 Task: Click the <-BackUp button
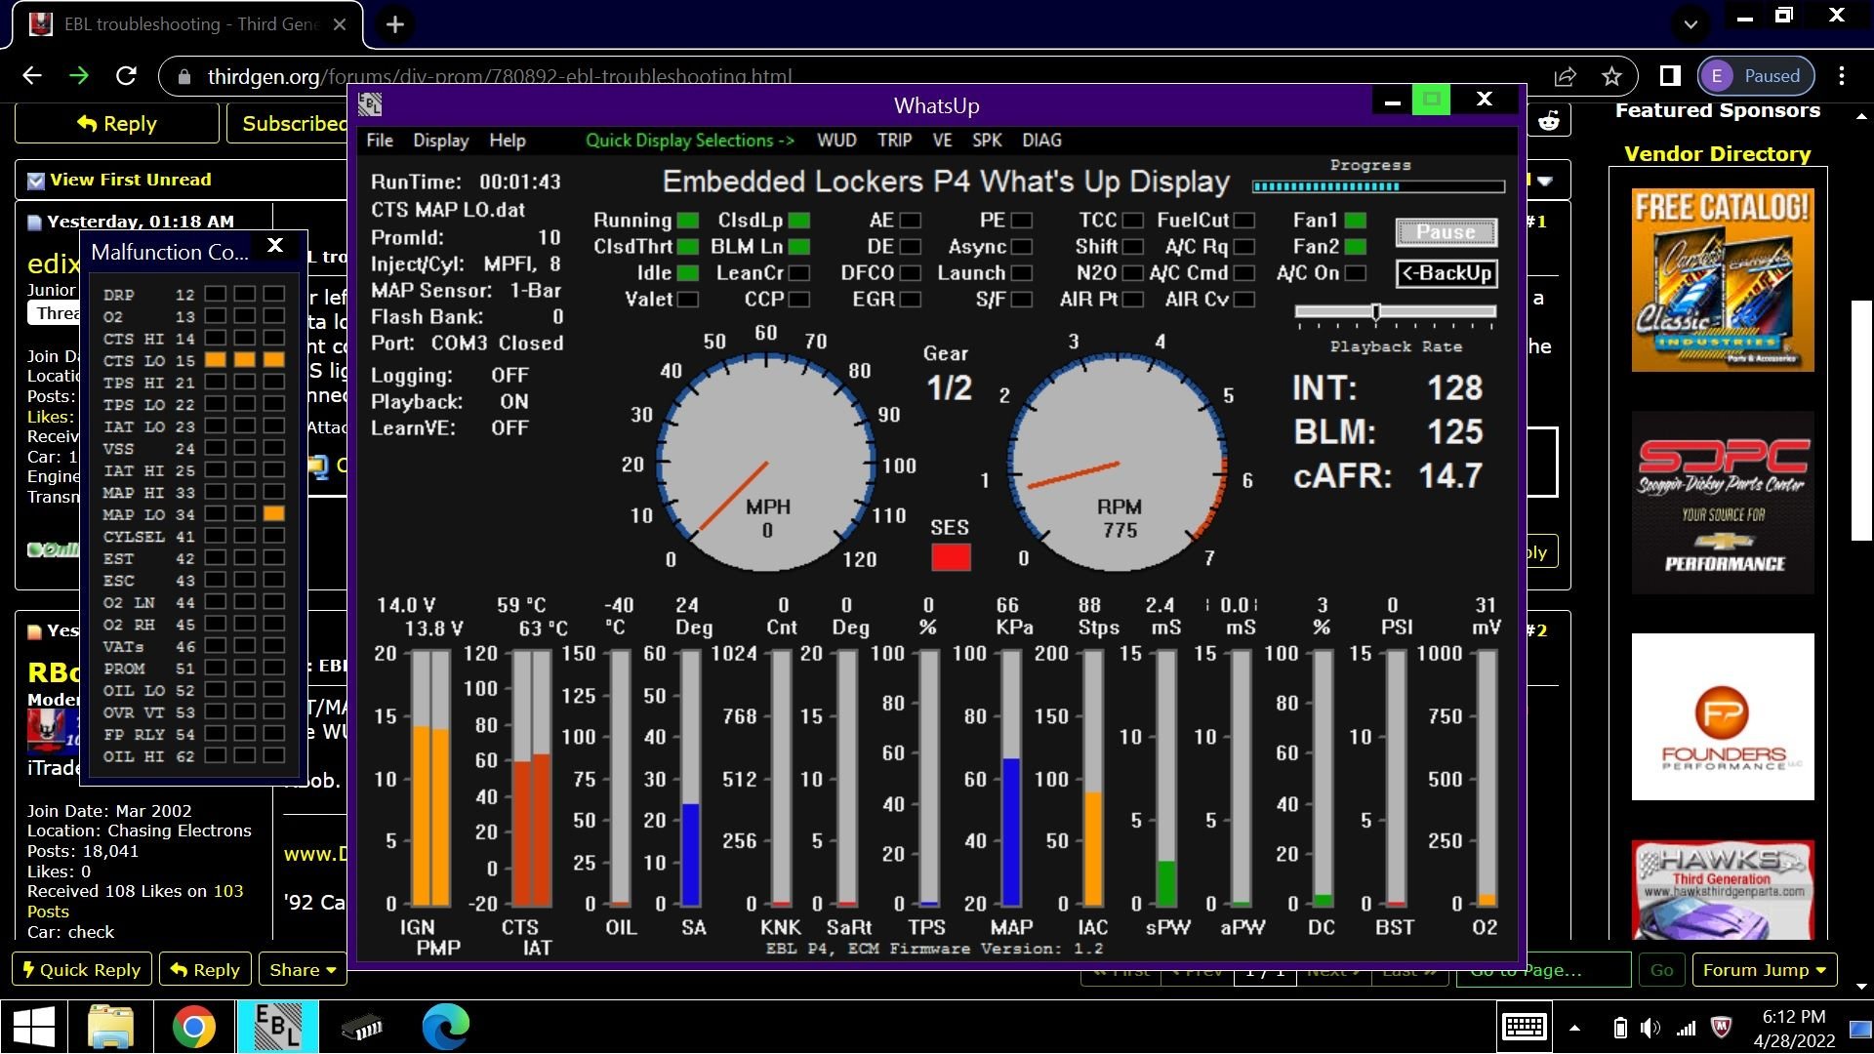(x=1446, y=273)
